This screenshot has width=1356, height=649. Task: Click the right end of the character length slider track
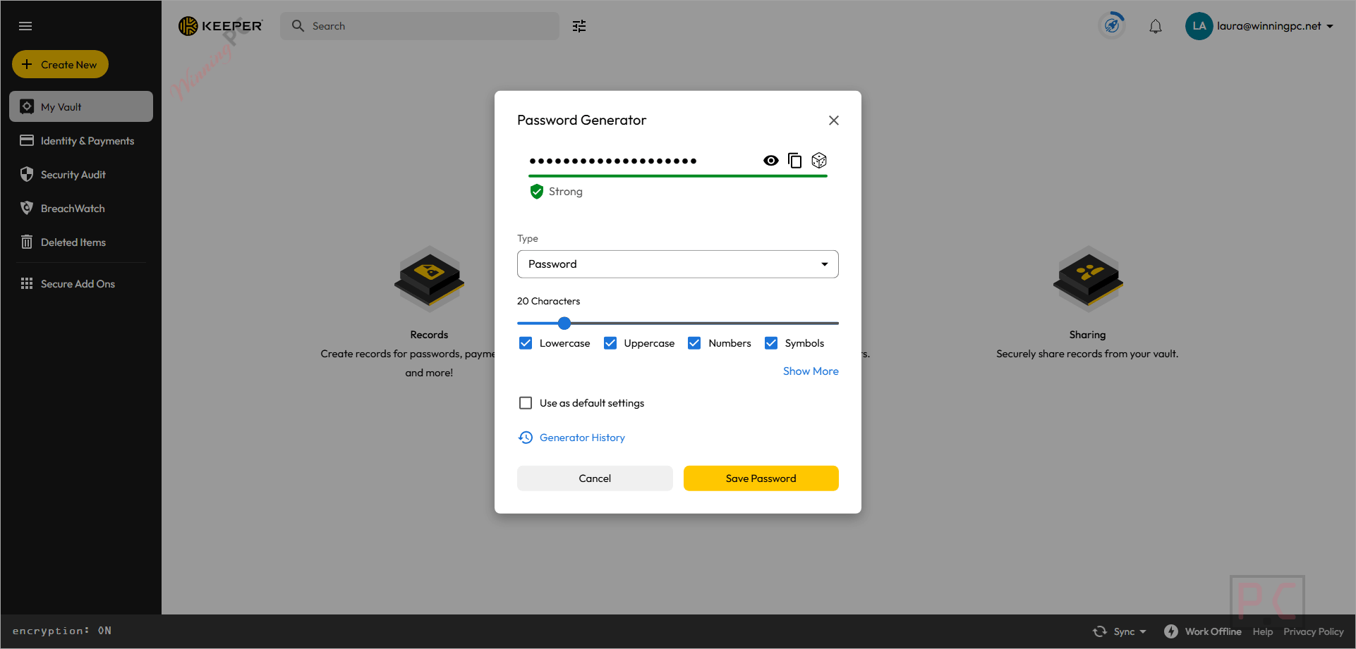coord(836,323)
